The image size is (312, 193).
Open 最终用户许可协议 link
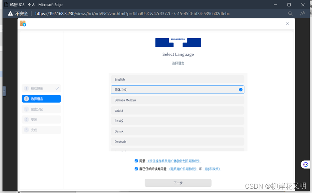tap(183, 169)
